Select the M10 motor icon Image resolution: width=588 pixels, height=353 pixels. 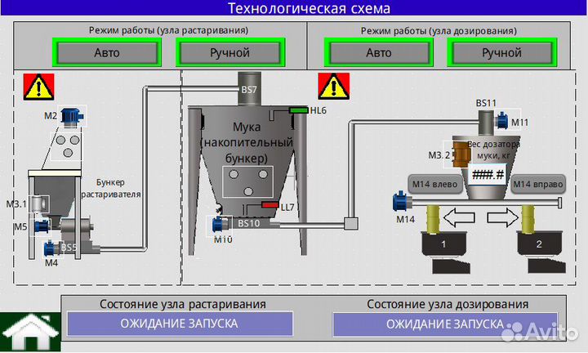[x=220, y=225]
